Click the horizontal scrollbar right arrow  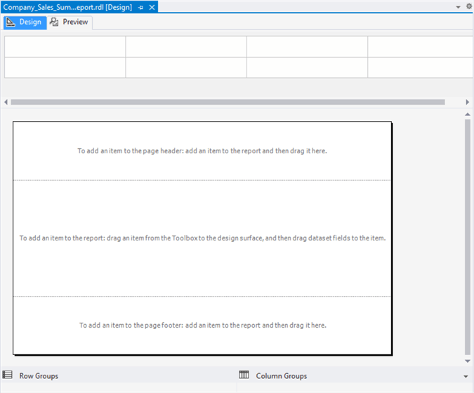pos(468,102)
